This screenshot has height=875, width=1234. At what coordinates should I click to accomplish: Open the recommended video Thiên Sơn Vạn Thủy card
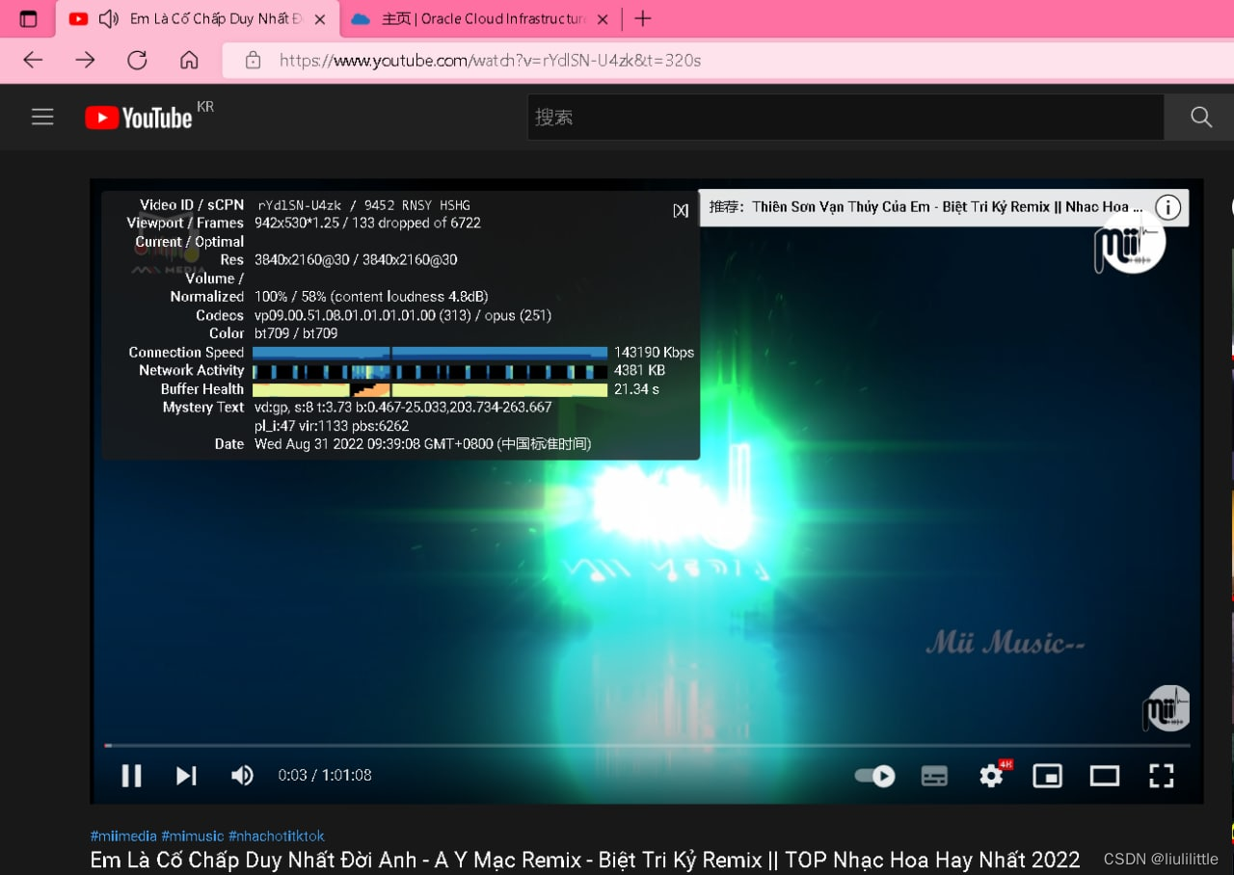pyautogui.click(x=925, y=207)
